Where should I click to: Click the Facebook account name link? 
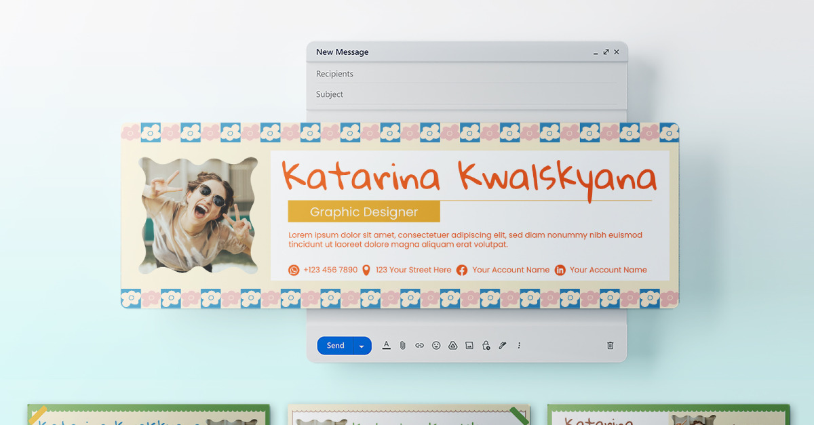511,270
